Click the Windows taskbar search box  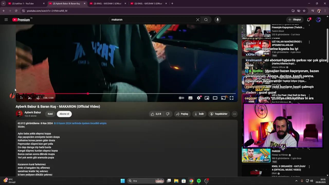[146, 181]
